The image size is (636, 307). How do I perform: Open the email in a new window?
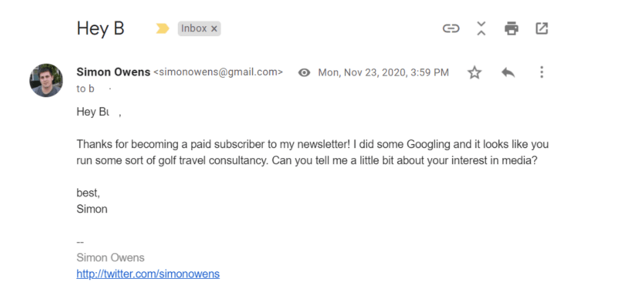[x=541, y=28]
